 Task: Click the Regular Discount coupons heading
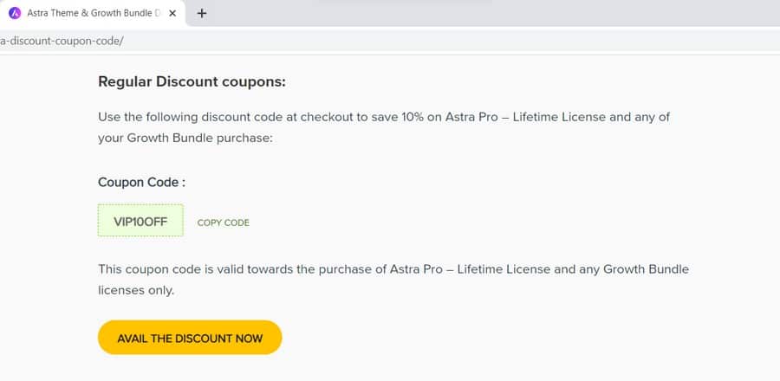tap(192, 81)
